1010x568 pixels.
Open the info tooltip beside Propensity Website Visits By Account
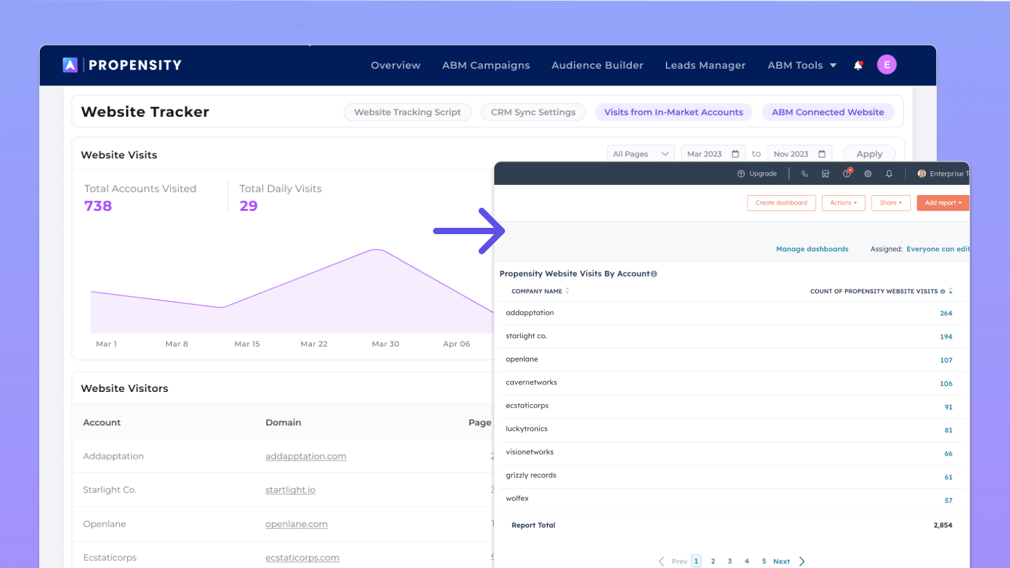pos(654,273)
